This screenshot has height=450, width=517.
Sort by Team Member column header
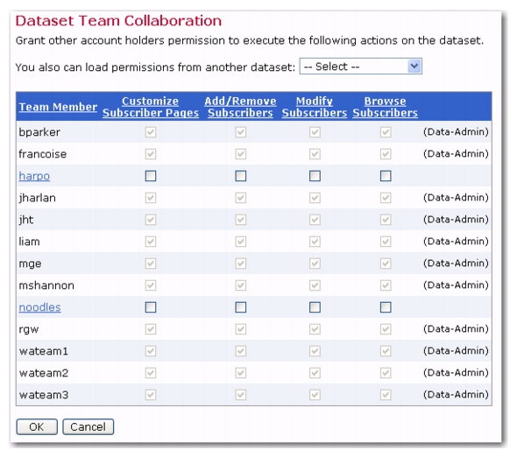click(x=58, y=107)
